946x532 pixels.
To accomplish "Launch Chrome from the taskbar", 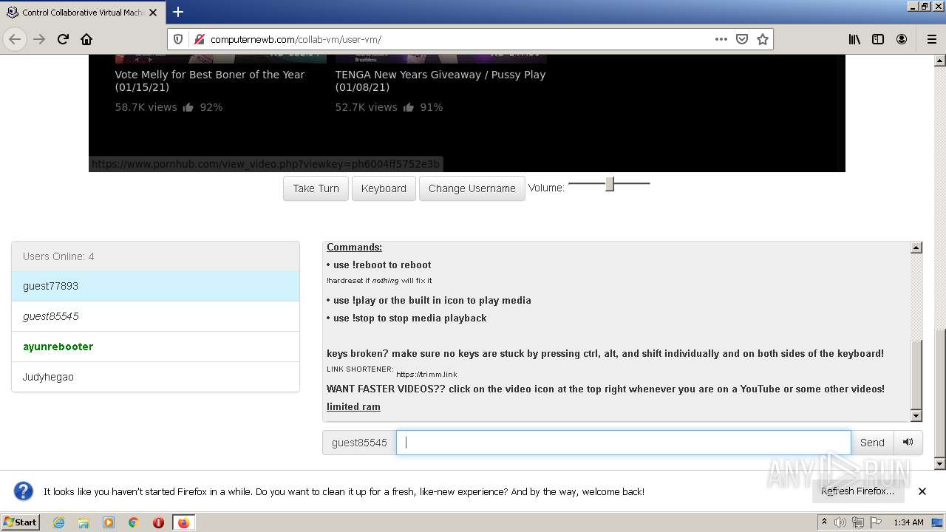I will (134, 522).
